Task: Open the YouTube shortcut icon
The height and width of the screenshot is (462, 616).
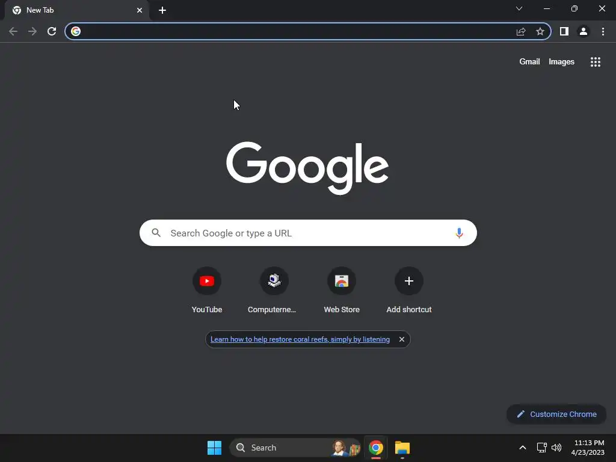Action: coord(207,281)
